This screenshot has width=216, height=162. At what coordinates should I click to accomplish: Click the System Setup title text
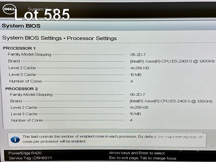(41, 9)
